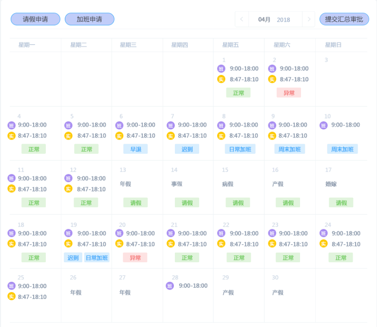Select the empty day 3 cell number
This screenshot has height=327, width=377.
[x=326, y=60]
